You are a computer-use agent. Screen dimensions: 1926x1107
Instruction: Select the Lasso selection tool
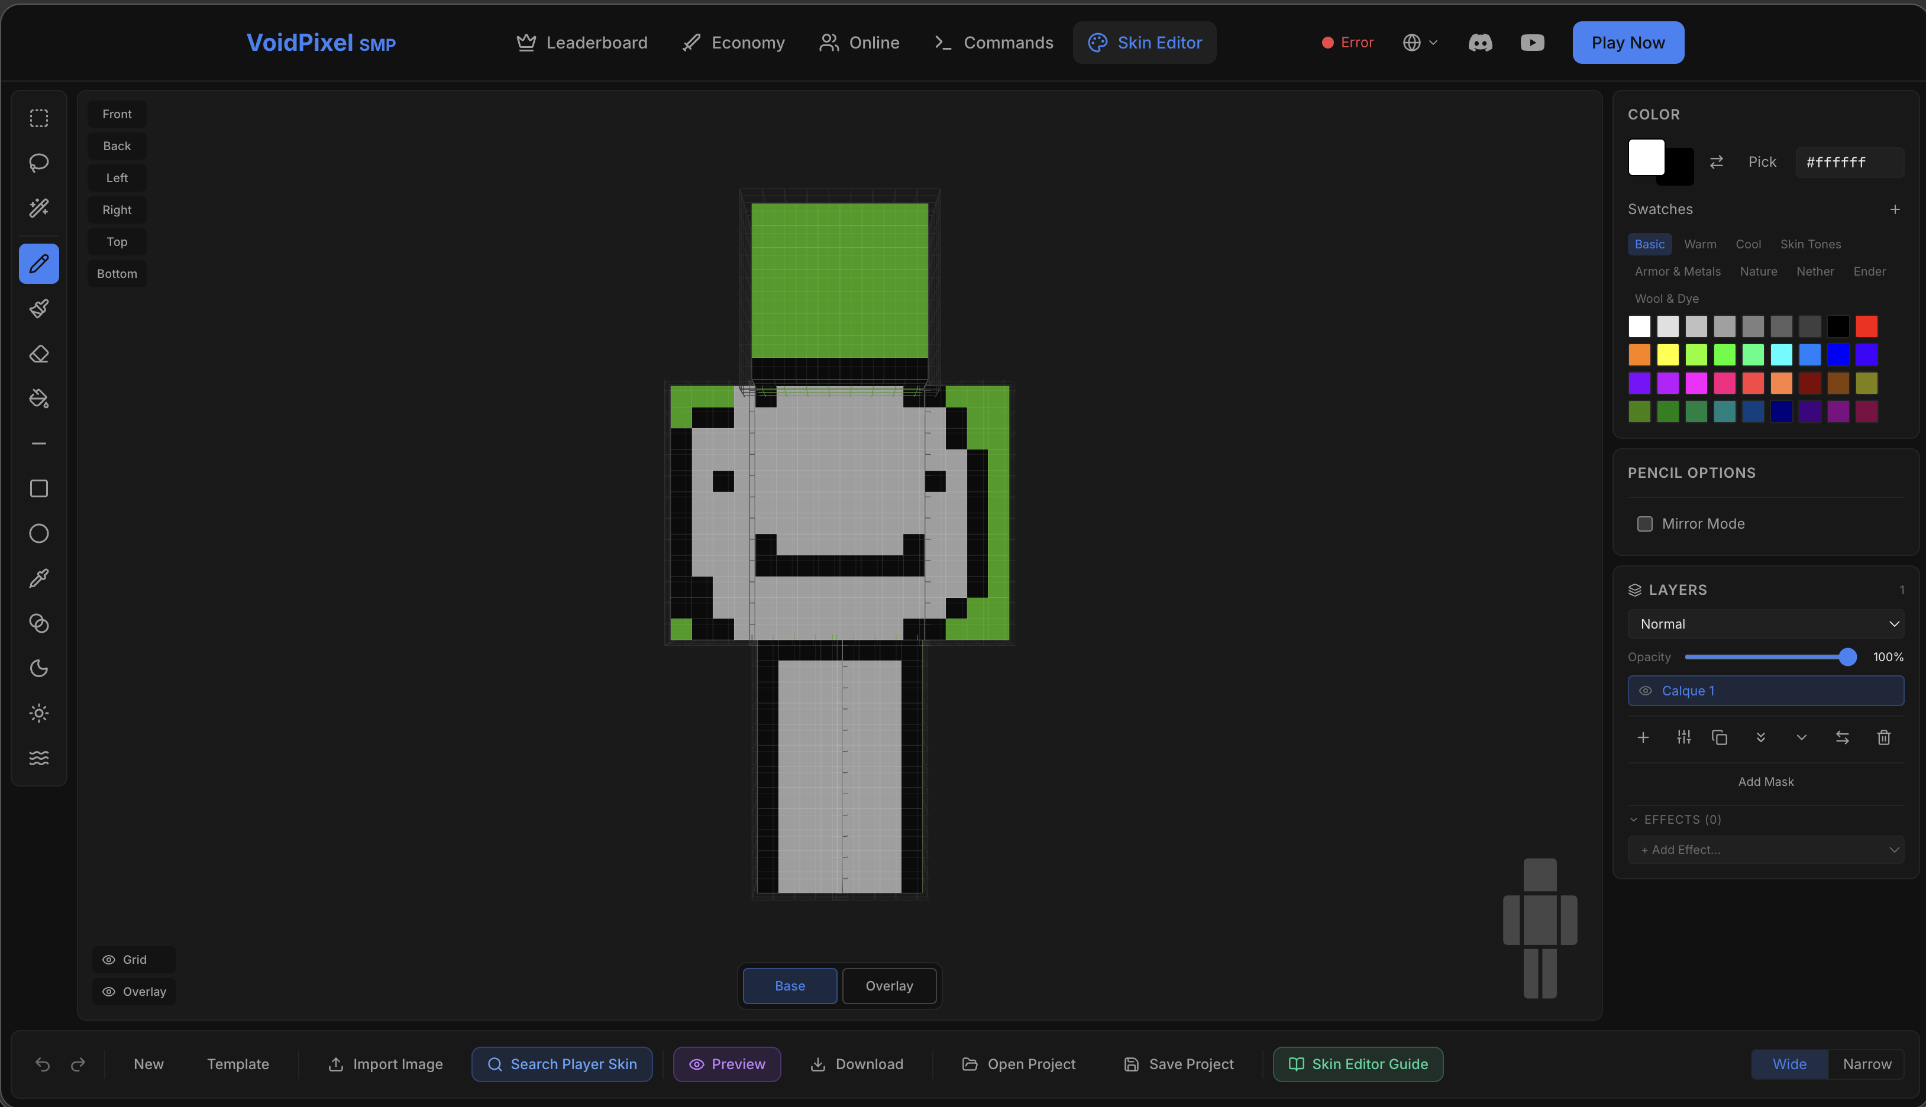tap(38, 163)
